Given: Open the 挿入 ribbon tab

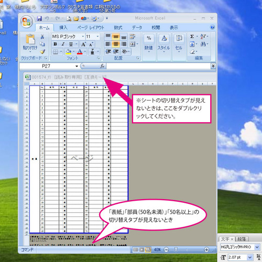Looking at the screenshot, I should 63,28.
